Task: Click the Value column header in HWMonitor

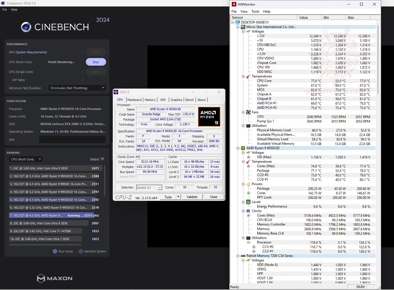Action: coord(309,17)
